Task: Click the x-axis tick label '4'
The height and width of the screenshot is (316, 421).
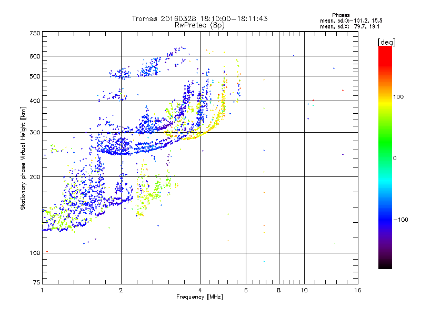Action: click(200, 290)
